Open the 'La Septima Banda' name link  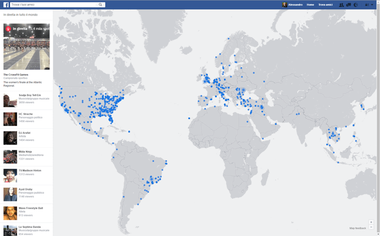pos(30,227)
